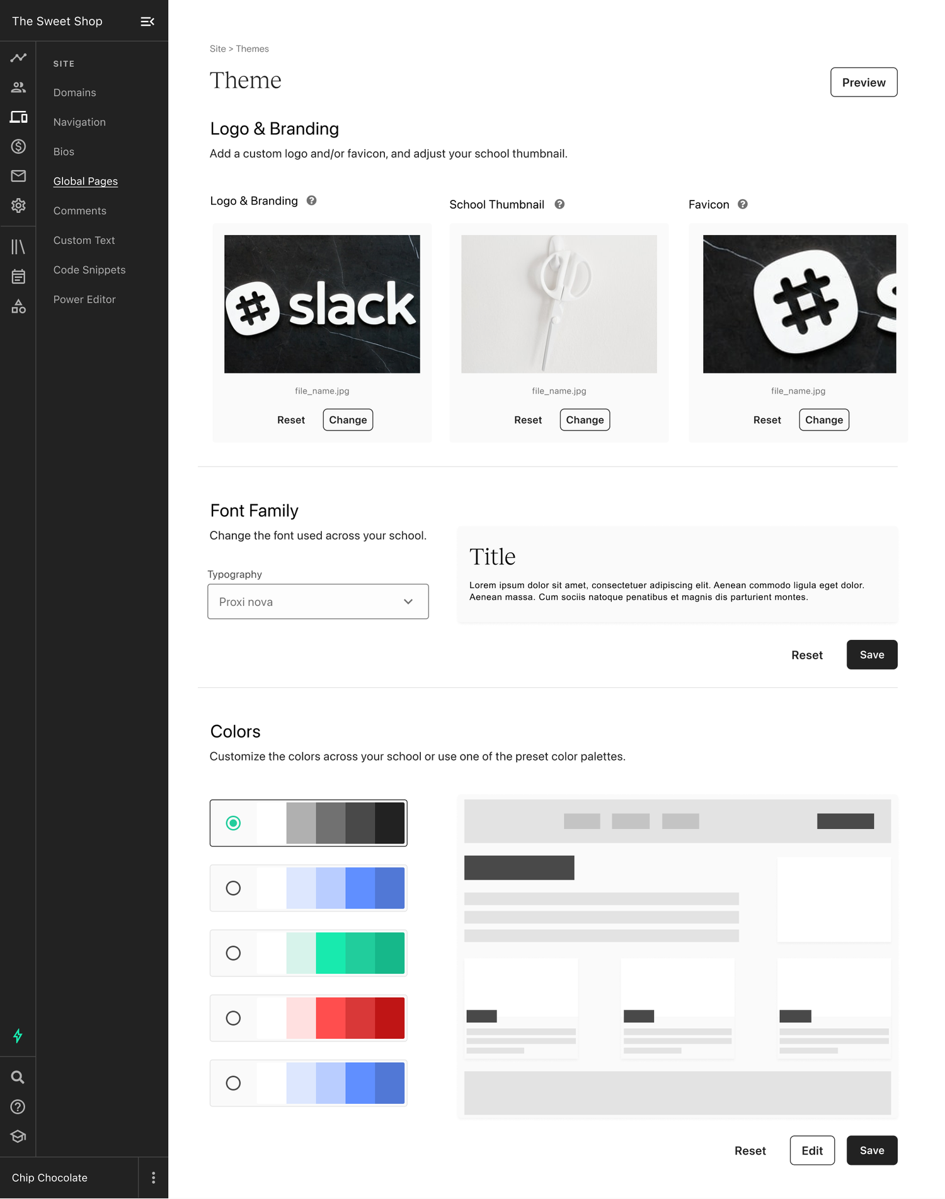Edit the Colors palette
This screenshot has width=945, height=1199.
coord(812,1150)
